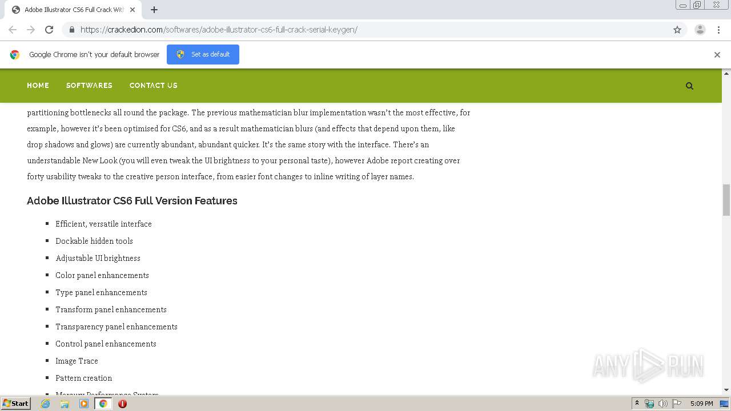
Task: Close the Adobe Illustrator CS6 tab
Action: 132,10
